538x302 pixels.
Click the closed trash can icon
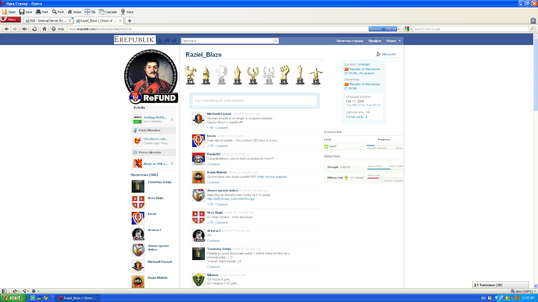(x=533, y=21)
